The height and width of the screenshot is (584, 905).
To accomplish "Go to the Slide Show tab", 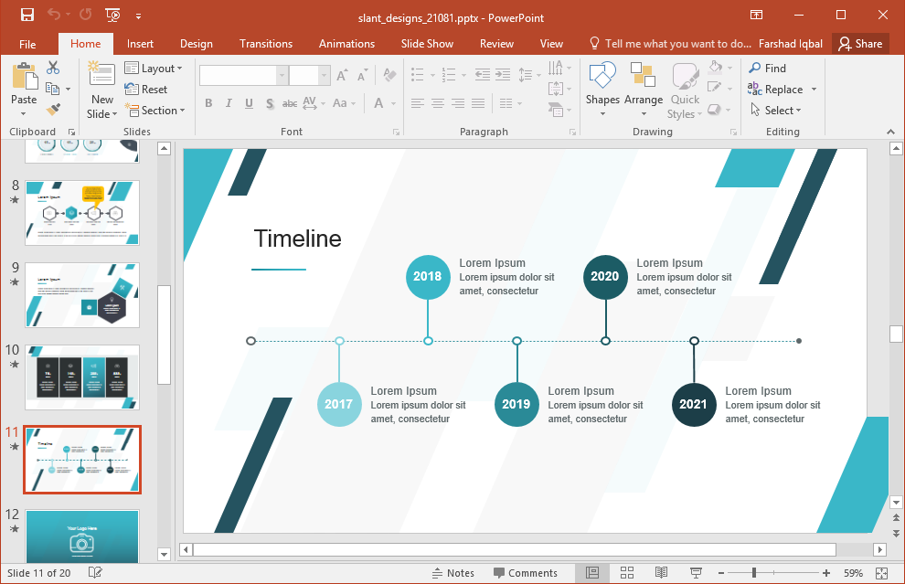I will pyautogui.click(x=427, y=44).
